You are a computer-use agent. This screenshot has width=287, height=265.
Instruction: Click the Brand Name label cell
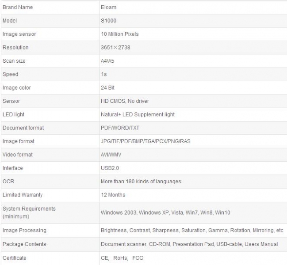coord(18,8)
